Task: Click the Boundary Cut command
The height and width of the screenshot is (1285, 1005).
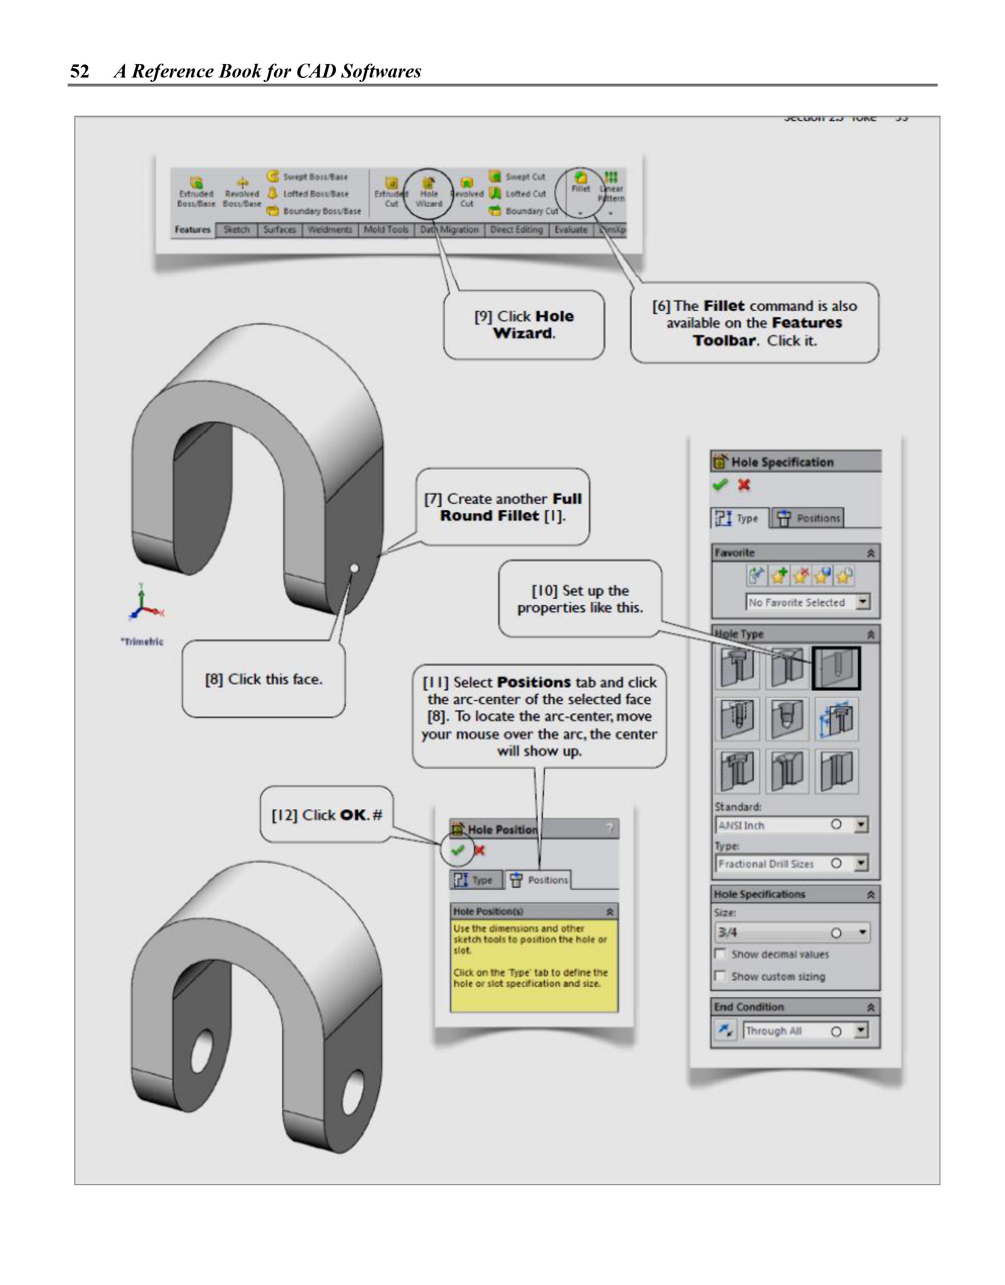Action: point(524,211)
